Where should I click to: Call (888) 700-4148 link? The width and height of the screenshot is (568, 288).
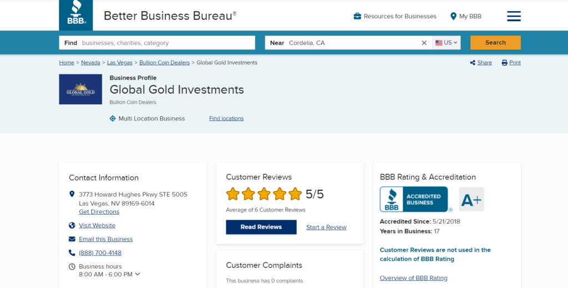[x=100, y=253]
